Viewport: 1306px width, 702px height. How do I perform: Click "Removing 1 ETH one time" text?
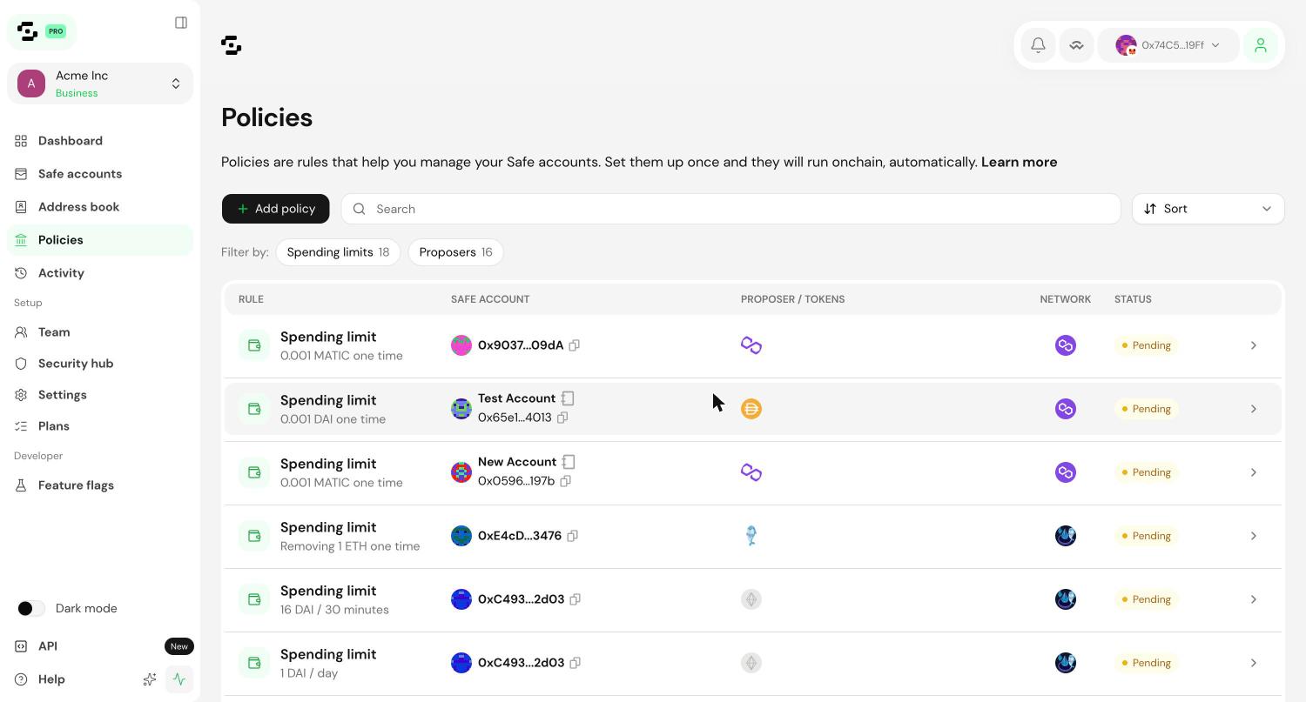[x=350, y=546]
